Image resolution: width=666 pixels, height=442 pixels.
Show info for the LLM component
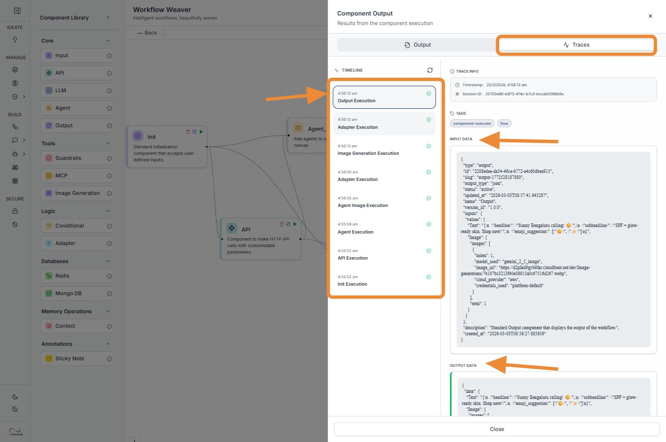click(x=109, y=91)
